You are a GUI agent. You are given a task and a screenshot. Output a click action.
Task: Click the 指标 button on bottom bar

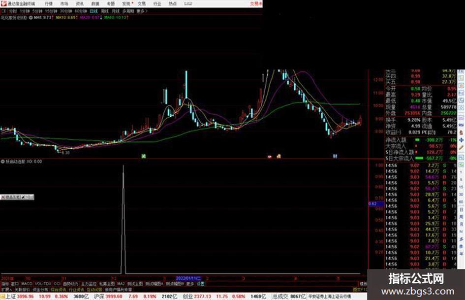5,284
